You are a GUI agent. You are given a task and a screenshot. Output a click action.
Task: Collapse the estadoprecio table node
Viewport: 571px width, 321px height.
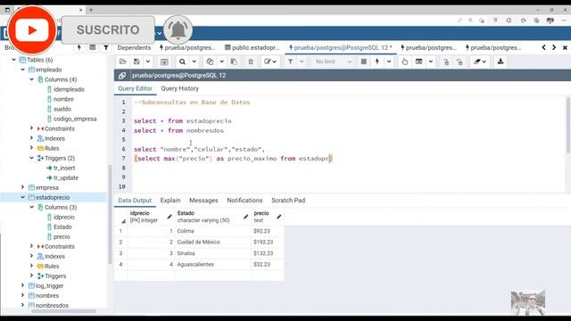point(23,197)
